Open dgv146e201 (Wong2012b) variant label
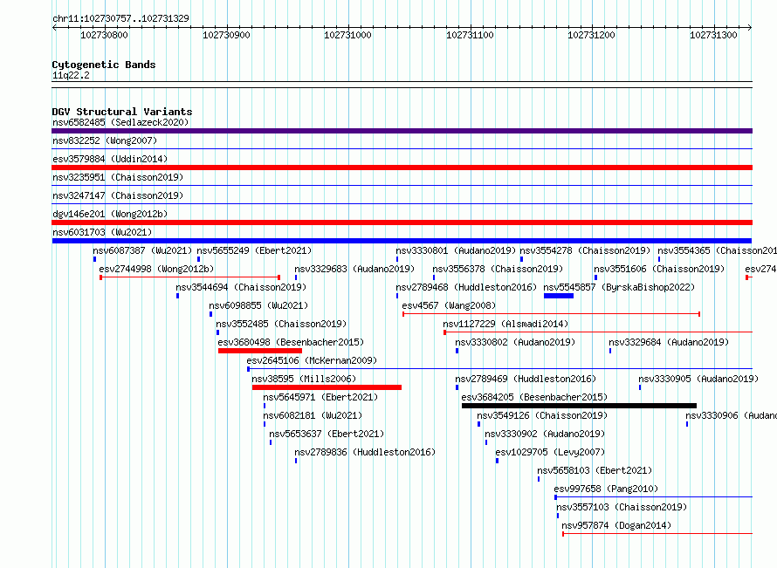Image resolution: width=777 pixels, height=568 pixels. [x=110, y=214]
